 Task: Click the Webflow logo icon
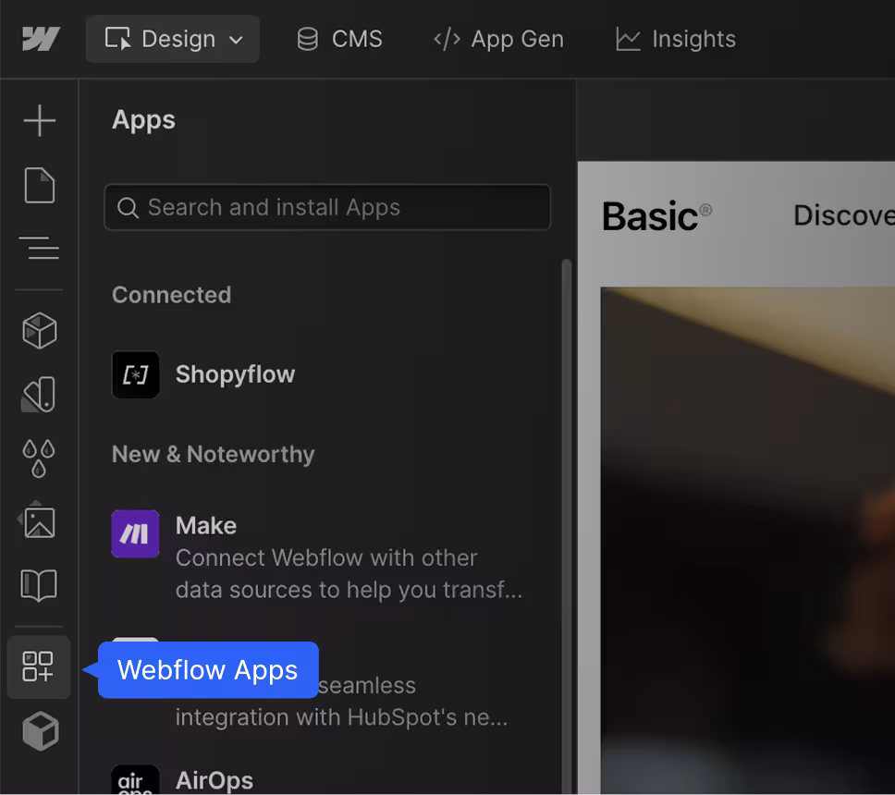point(41,39)
